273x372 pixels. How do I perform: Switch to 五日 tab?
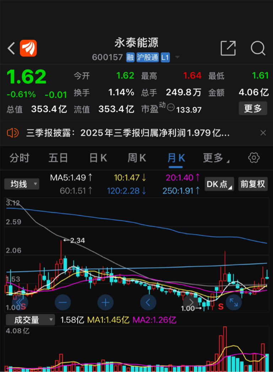coord(58,158)
